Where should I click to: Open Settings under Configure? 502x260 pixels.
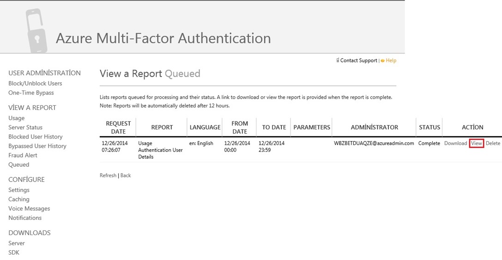[x=19, y=190]
